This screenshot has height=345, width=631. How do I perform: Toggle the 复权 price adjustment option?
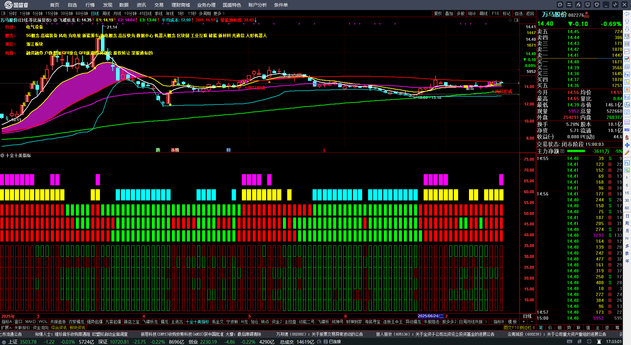[x=438, y=13]
